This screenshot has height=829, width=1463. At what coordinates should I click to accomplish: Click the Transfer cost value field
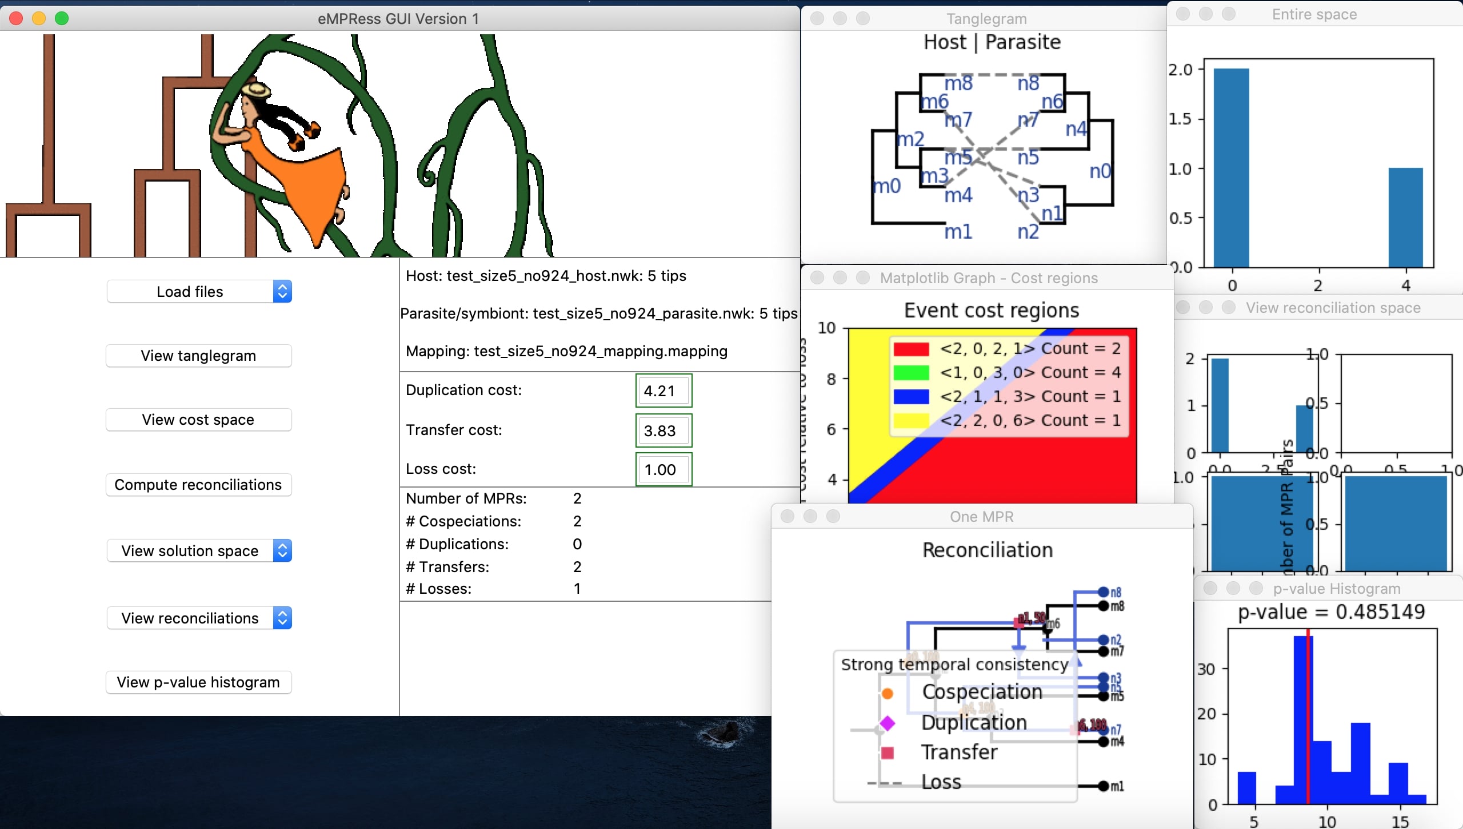[663, 430]
